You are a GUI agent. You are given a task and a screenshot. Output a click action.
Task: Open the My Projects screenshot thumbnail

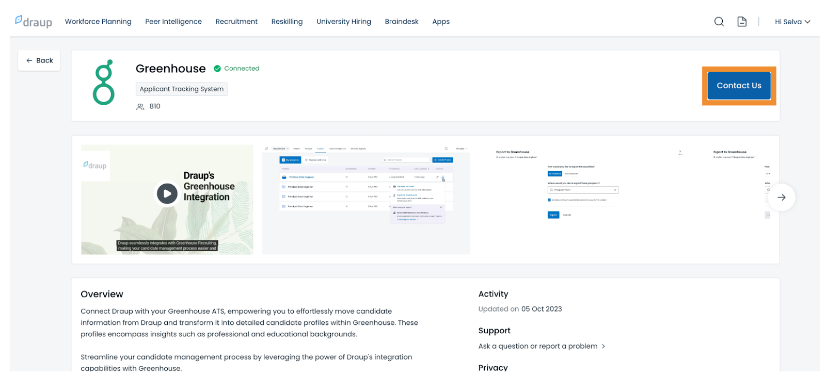(x=366, y=200)
